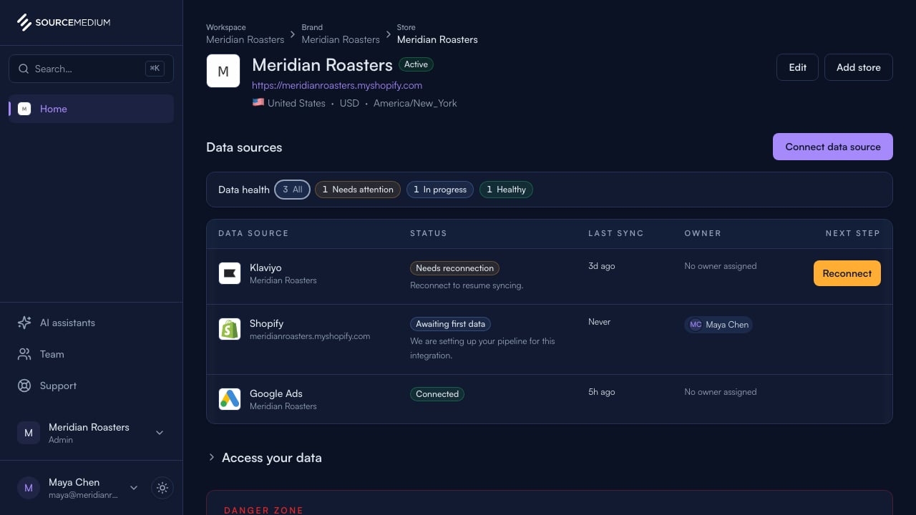Click the Team people icon
Screen dimensions: 916x515
coord(24,354)
